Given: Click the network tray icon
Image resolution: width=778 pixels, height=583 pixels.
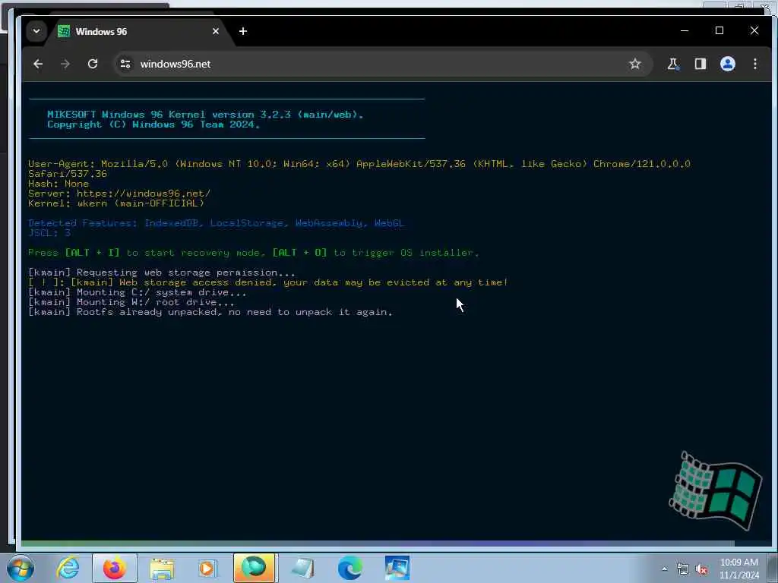Looking at the screenshot, I should 683,569.
